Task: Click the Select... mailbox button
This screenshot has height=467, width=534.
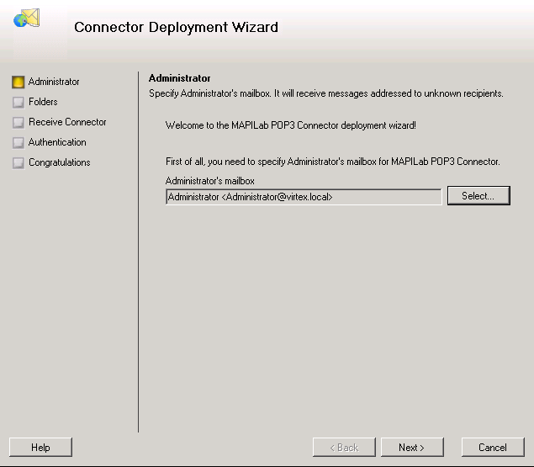Action: coord(478,196)
